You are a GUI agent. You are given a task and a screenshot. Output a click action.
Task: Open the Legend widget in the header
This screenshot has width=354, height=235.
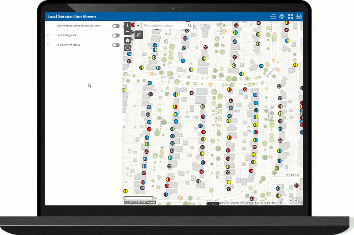point(273,16)
